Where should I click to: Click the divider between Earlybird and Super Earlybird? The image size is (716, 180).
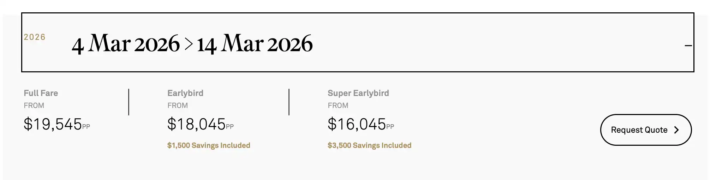coord(289,102)
